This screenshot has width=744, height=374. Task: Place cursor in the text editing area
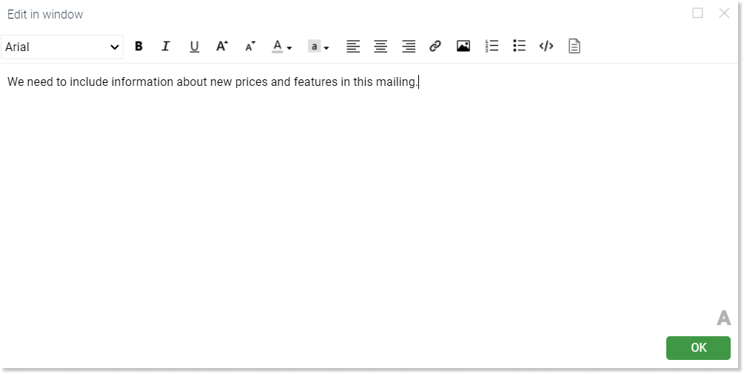[x=369, y=199]
